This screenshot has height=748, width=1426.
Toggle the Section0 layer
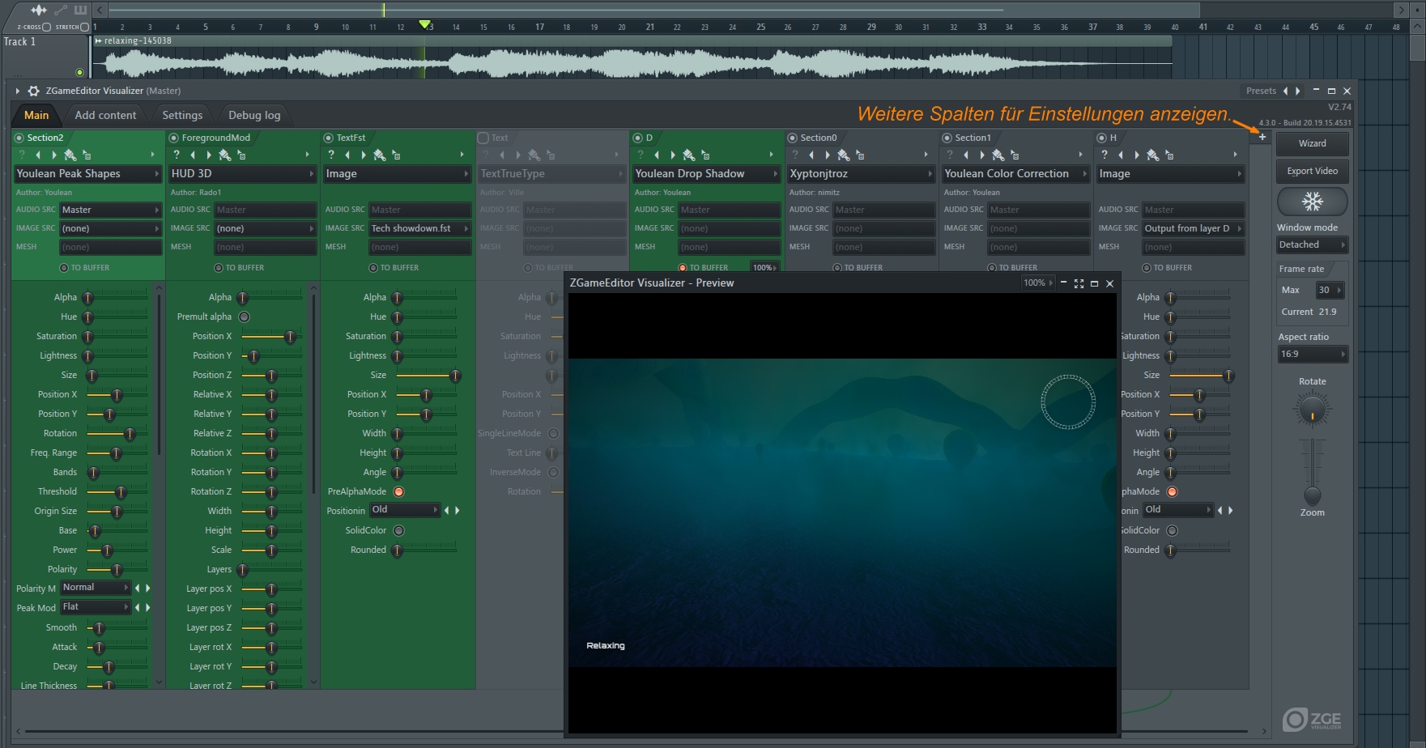tap(792, 138)
